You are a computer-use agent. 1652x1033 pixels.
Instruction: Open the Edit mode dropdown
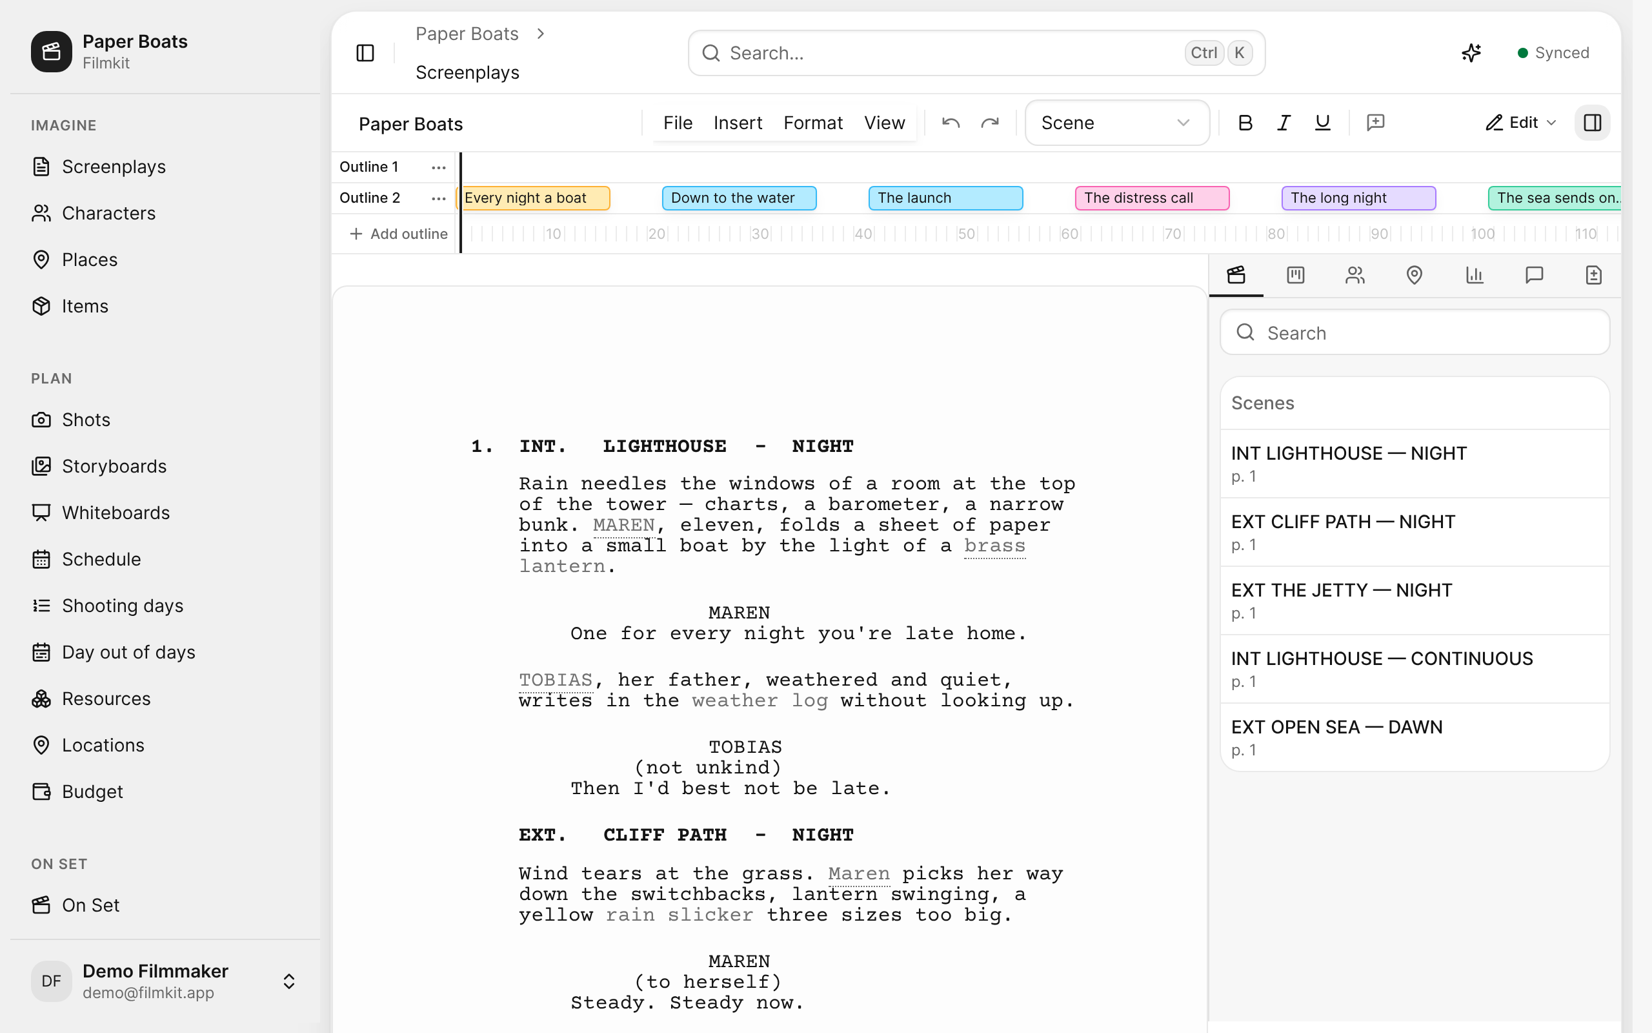1521,123
